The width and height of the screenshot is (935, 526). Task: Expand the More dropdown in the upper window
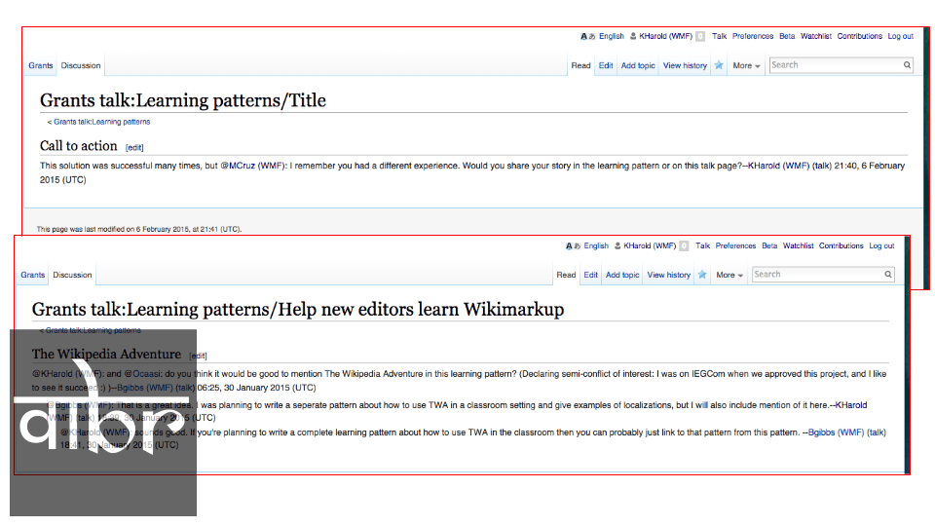(746, 65)
